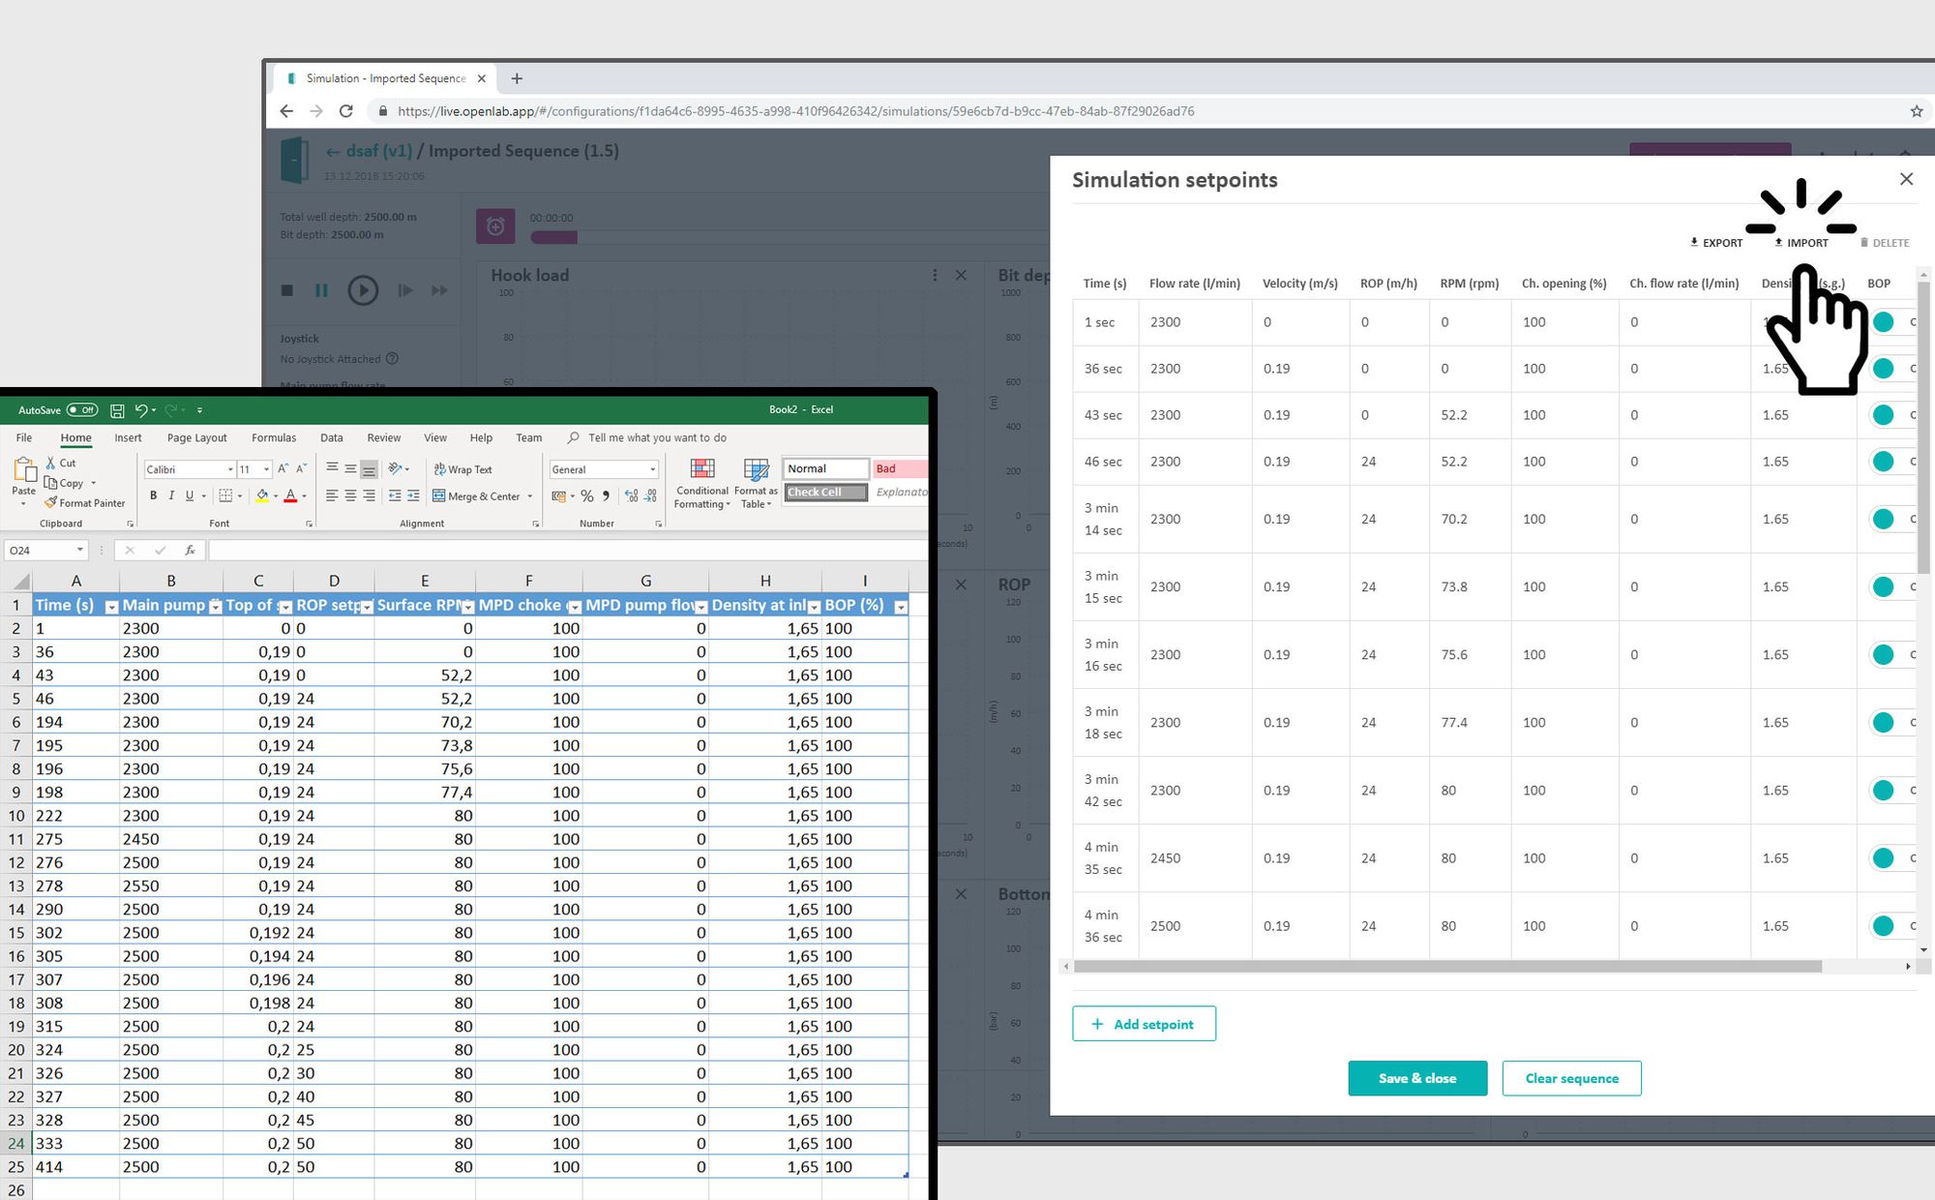The image size is (1935, 1200).
Task: Apply the Percent Style number format
Action: (x=587, y=495)
